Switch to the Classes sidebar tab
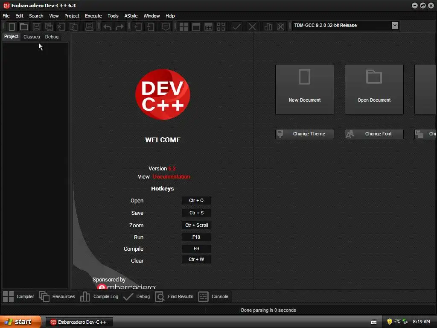This screenshot has height=328, width=437. coord(32,37)
